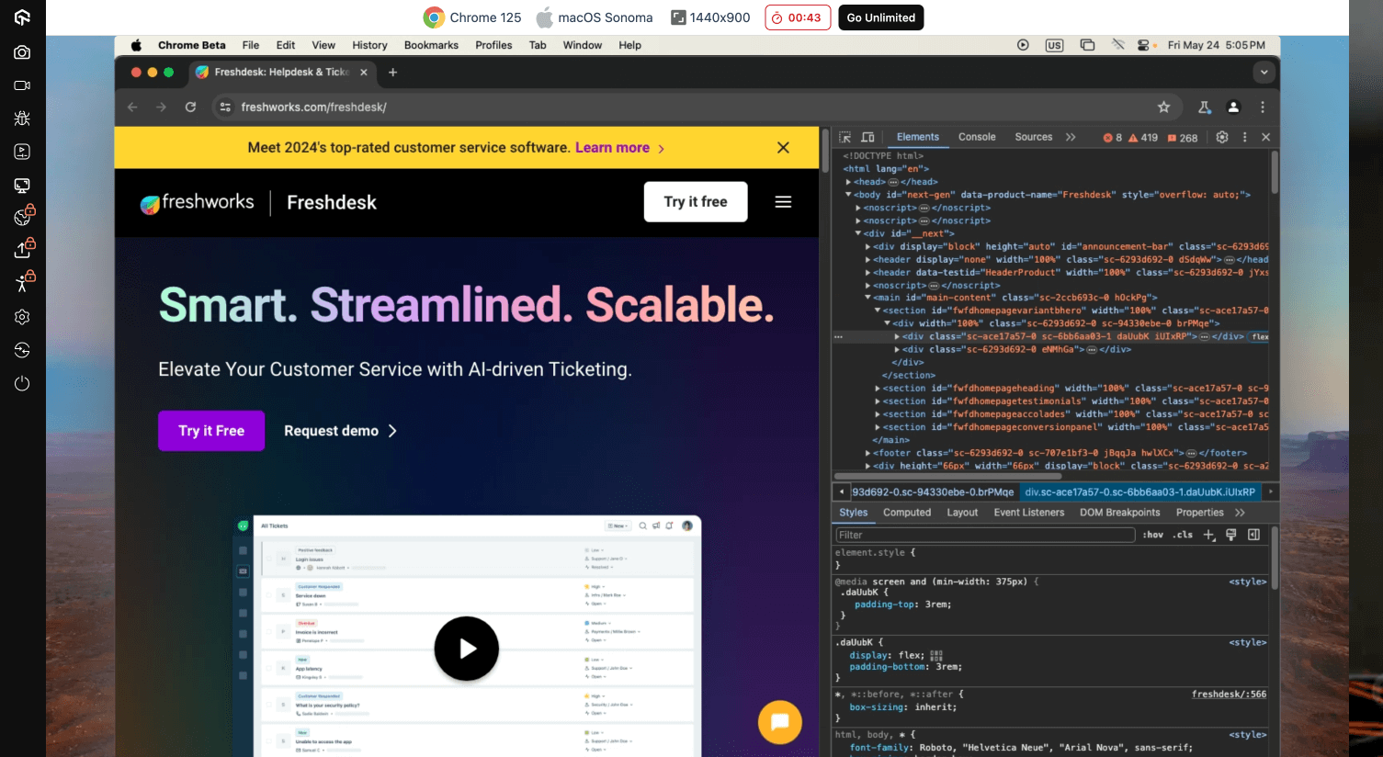This screenshot has height=757, width=1383.
Task: Click the flex badge on the selected div
Action: click(1260, 336)
